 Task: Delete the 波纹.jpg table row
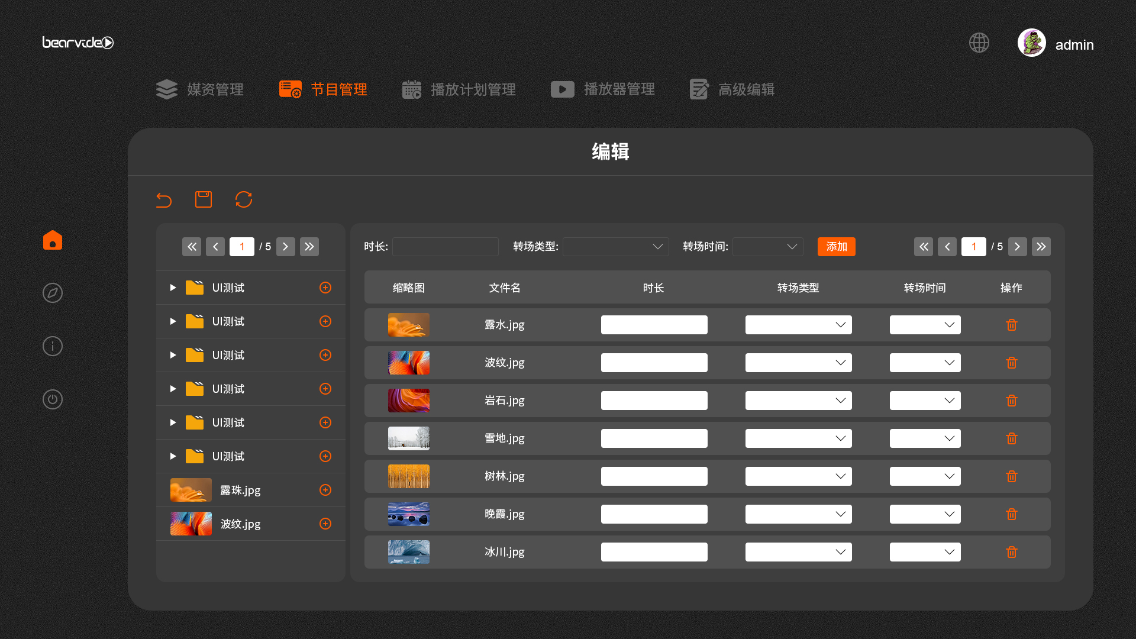(x=1012, y=363)
